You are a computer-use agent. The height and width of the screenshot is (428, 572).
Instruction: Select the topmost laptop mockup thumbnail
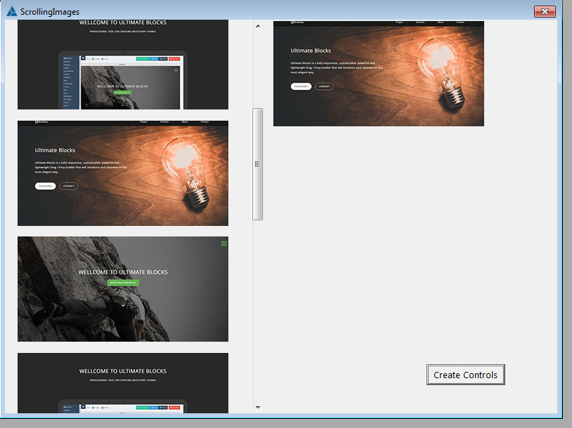tap(123, 65)
